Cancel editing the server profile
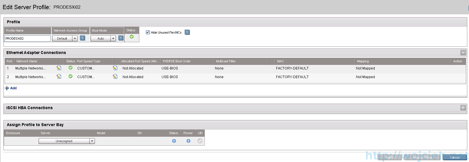The height and width of the screenshot is (162, 469). [455, 157]
